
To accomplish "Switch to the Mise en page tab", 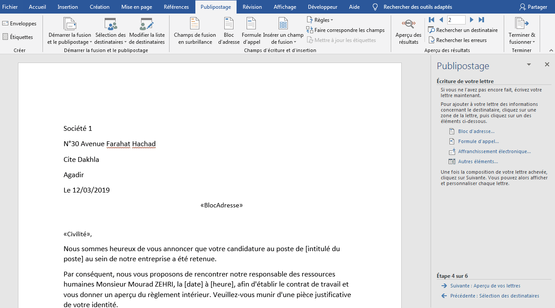I will 137,7.
